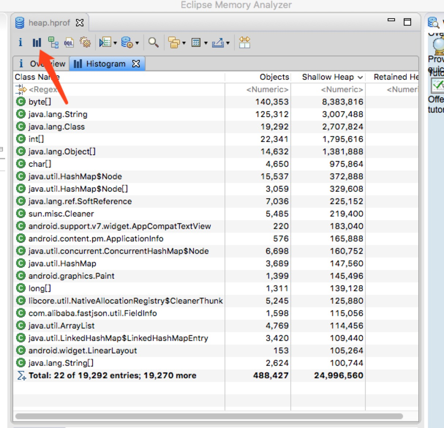The width and height of the screenshot is (444, 428).
Task: Sort by Class Name column header
Action: pos(119,77)
